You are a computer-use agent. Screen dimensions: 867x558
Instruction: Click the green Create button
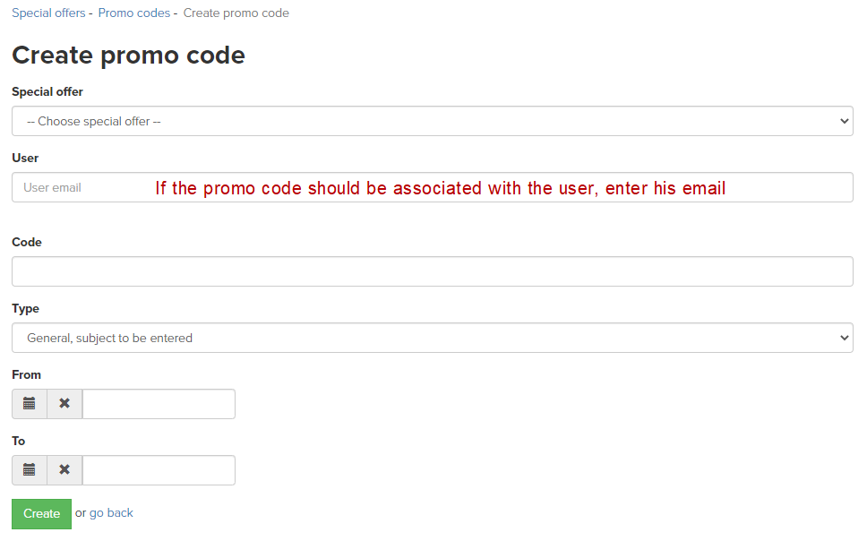tap(41, 514)
